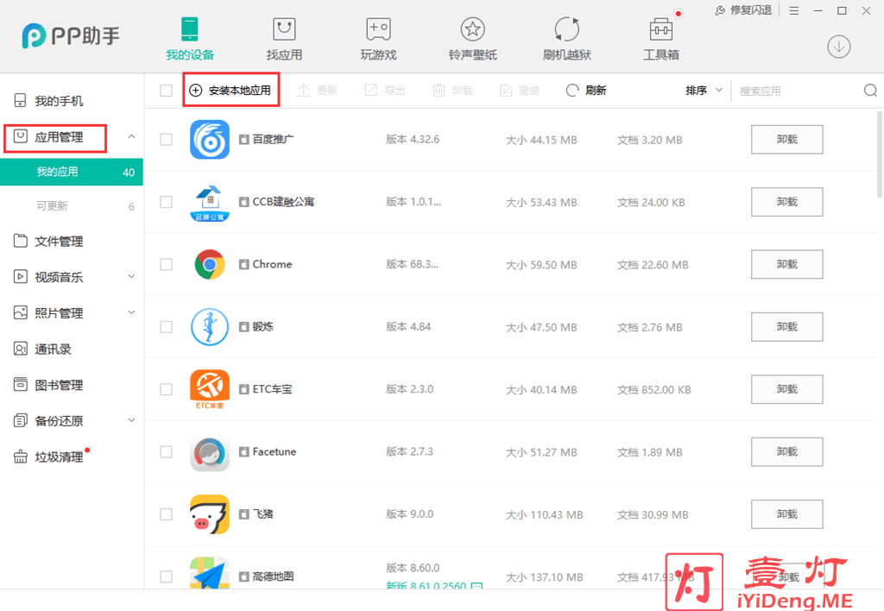The width and height of the screenshot is (884, 611).
Task: Expand the 备份还原 chevron
Action: tap(131, 420)
